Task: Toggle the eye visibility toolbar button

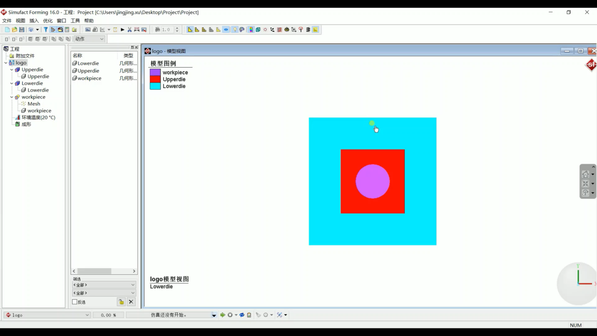Action: (226, 30)
